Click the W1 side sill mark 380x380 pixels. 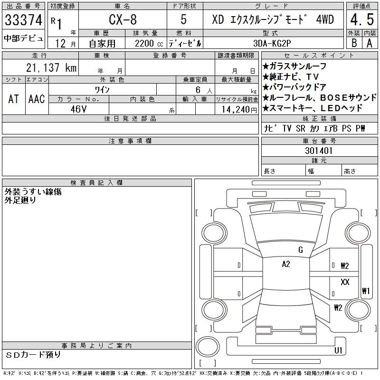(x=366, y=291)
